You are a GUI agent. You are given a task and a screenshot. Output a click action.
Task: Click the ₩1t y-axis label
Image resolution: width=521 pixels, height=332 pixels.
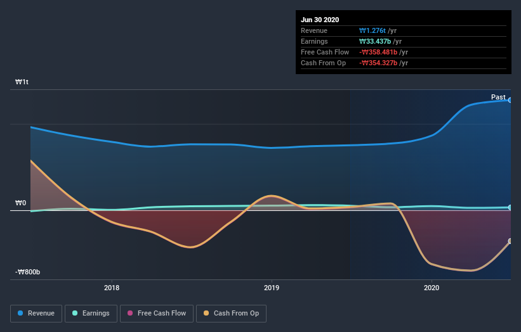click(x=22, y=82)
